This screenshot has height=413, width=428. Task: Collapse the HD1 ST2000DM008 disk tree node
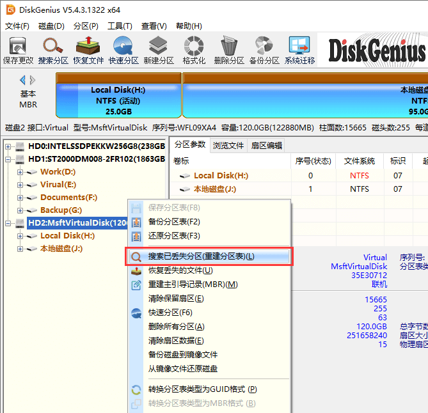(8, 159)
